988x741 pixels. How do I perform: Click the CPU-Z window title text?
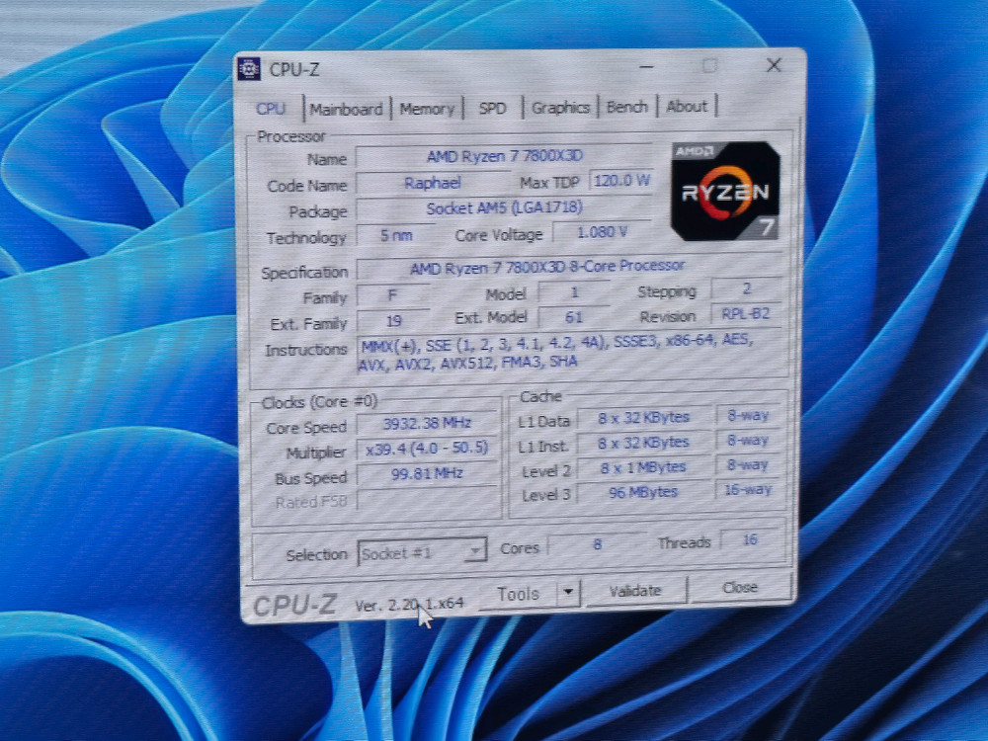tap(294, 69)
